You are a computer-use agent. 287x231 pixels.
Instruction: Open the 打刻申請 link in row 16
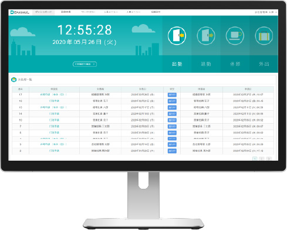pyautogui.click(x=54, y=101)
